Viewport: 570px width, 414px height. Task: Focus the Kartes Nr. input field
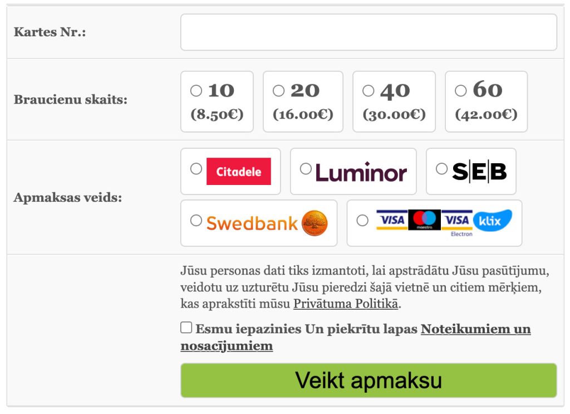(368, 32)
